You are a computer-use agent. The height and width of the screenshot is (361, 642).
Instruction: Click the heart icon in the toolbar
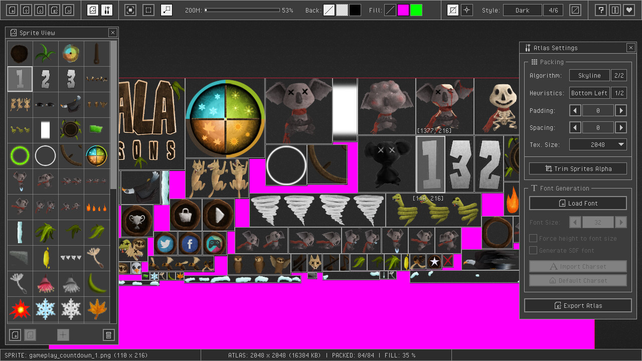point(629,10)
